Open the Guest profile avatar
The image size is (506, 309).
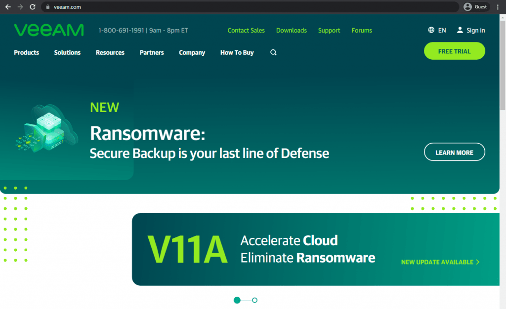[x=467, y=7]
